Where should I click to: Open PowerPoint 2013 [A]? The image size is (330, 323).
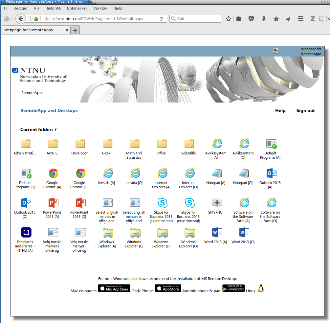53,203
